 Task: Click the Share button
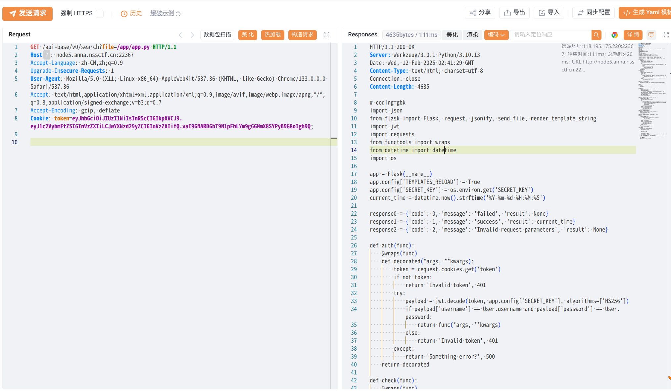(x=480, y=13)
